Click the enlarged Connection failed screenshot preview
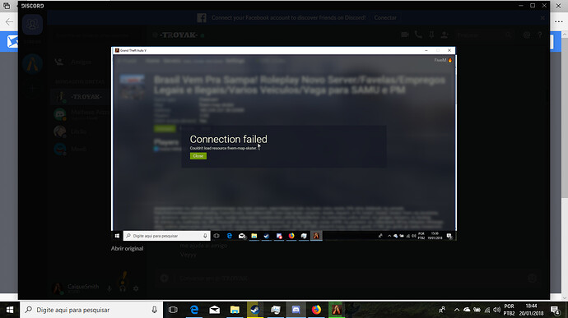The image size is (568, 318). click(284, 144)
